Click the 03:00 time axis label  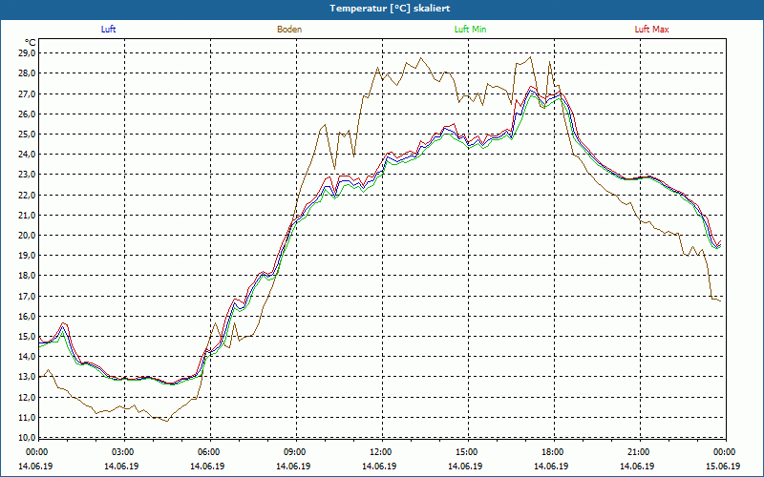pyautogui.click(x=122, y=452)
